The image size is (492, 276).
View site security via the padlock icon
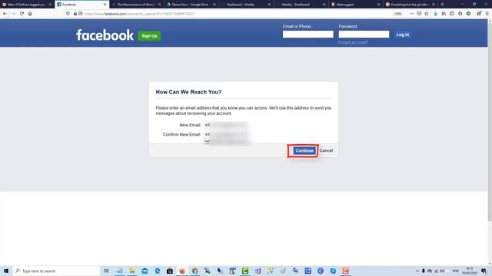(75, 14)
